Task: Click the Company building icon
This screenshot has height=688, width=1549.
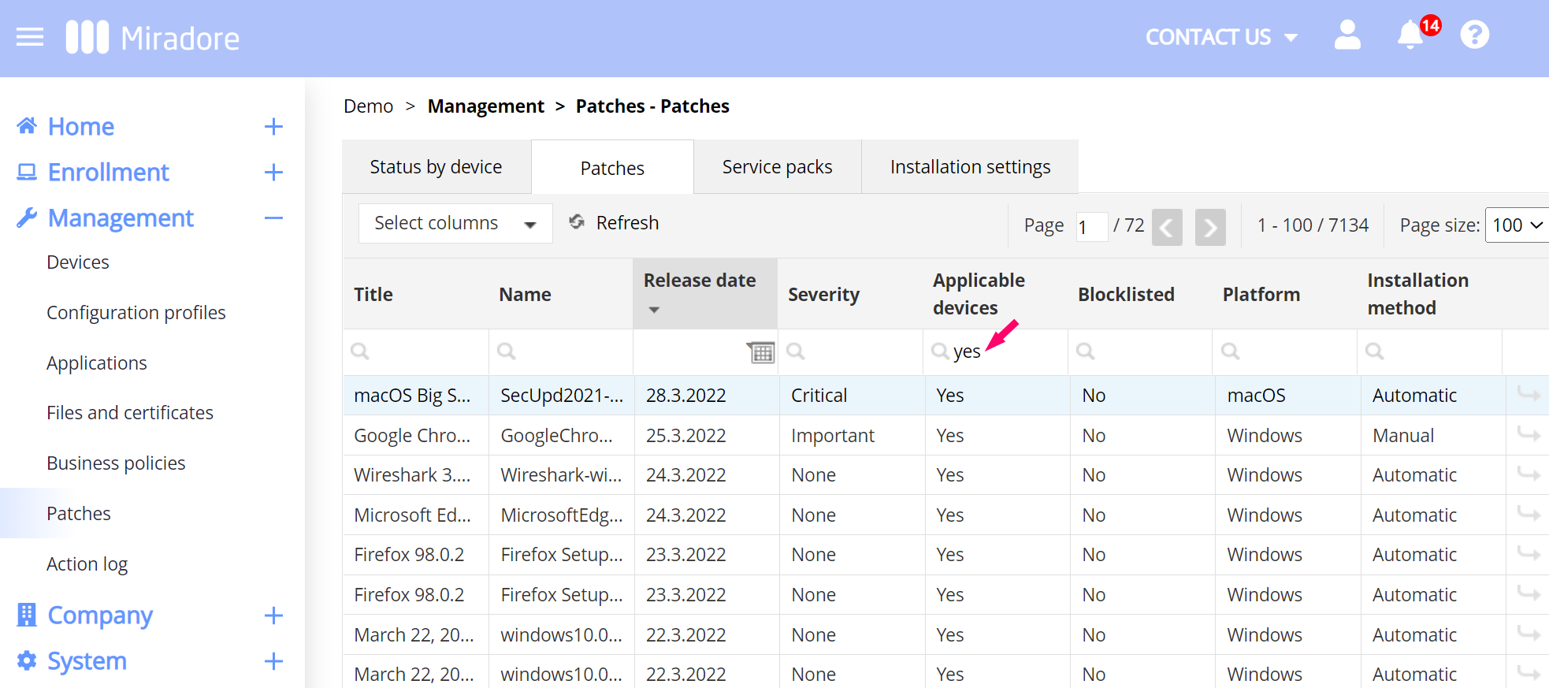Action: click(27, 615)
